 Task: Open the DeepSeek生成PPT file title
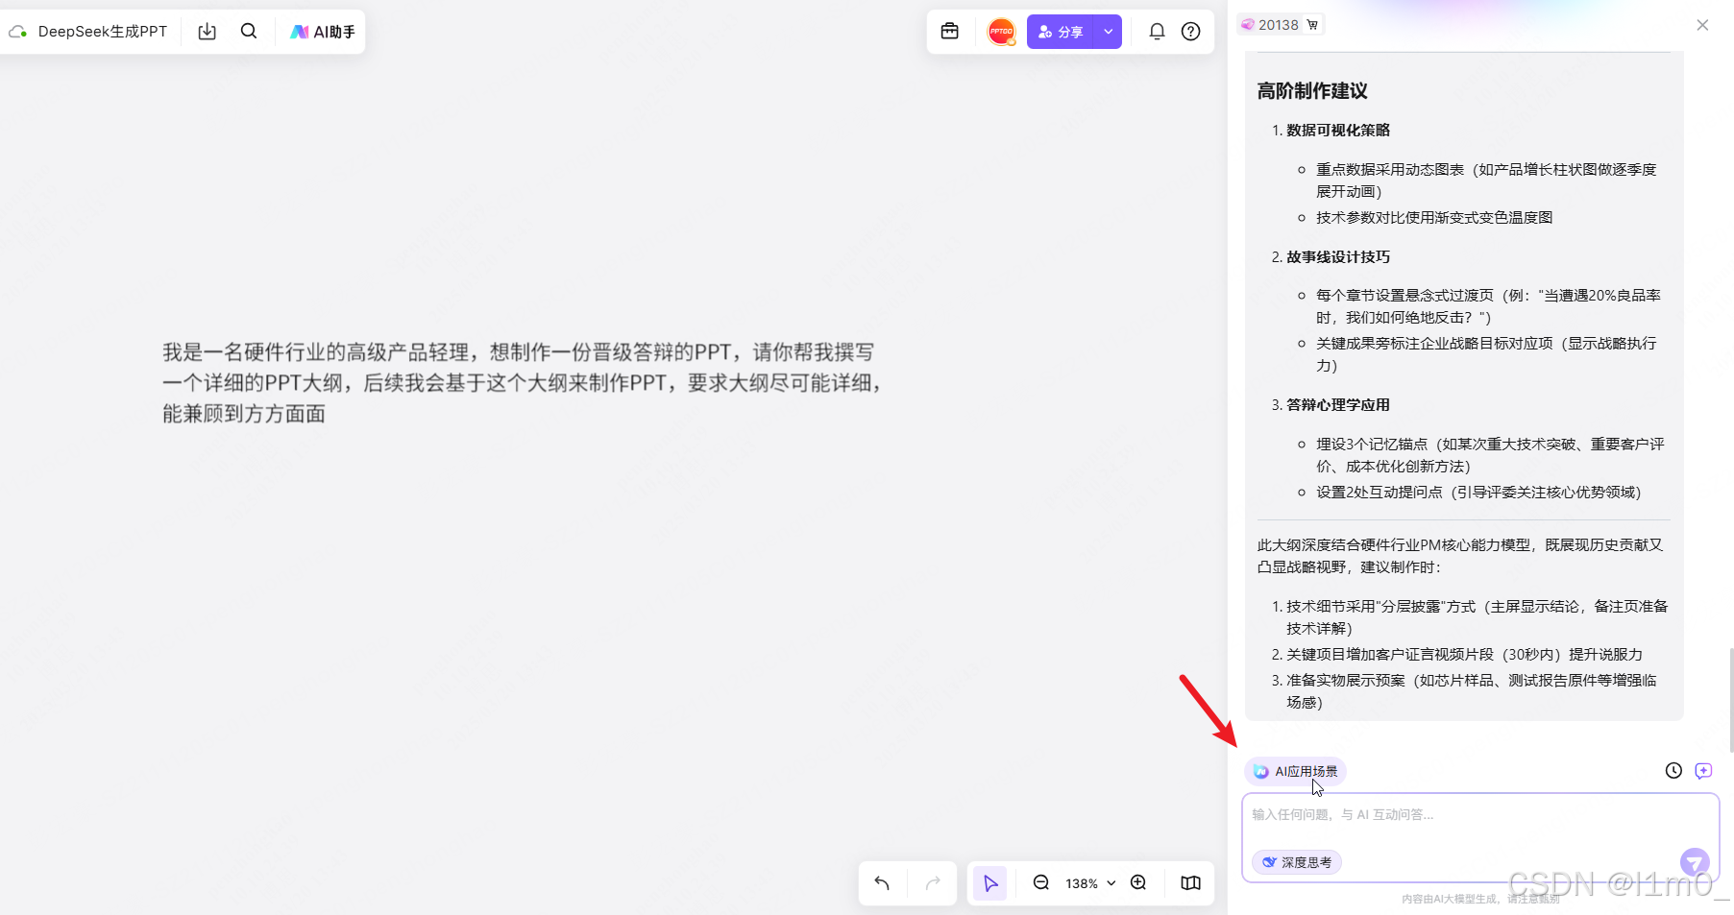[x=103, y=32]
